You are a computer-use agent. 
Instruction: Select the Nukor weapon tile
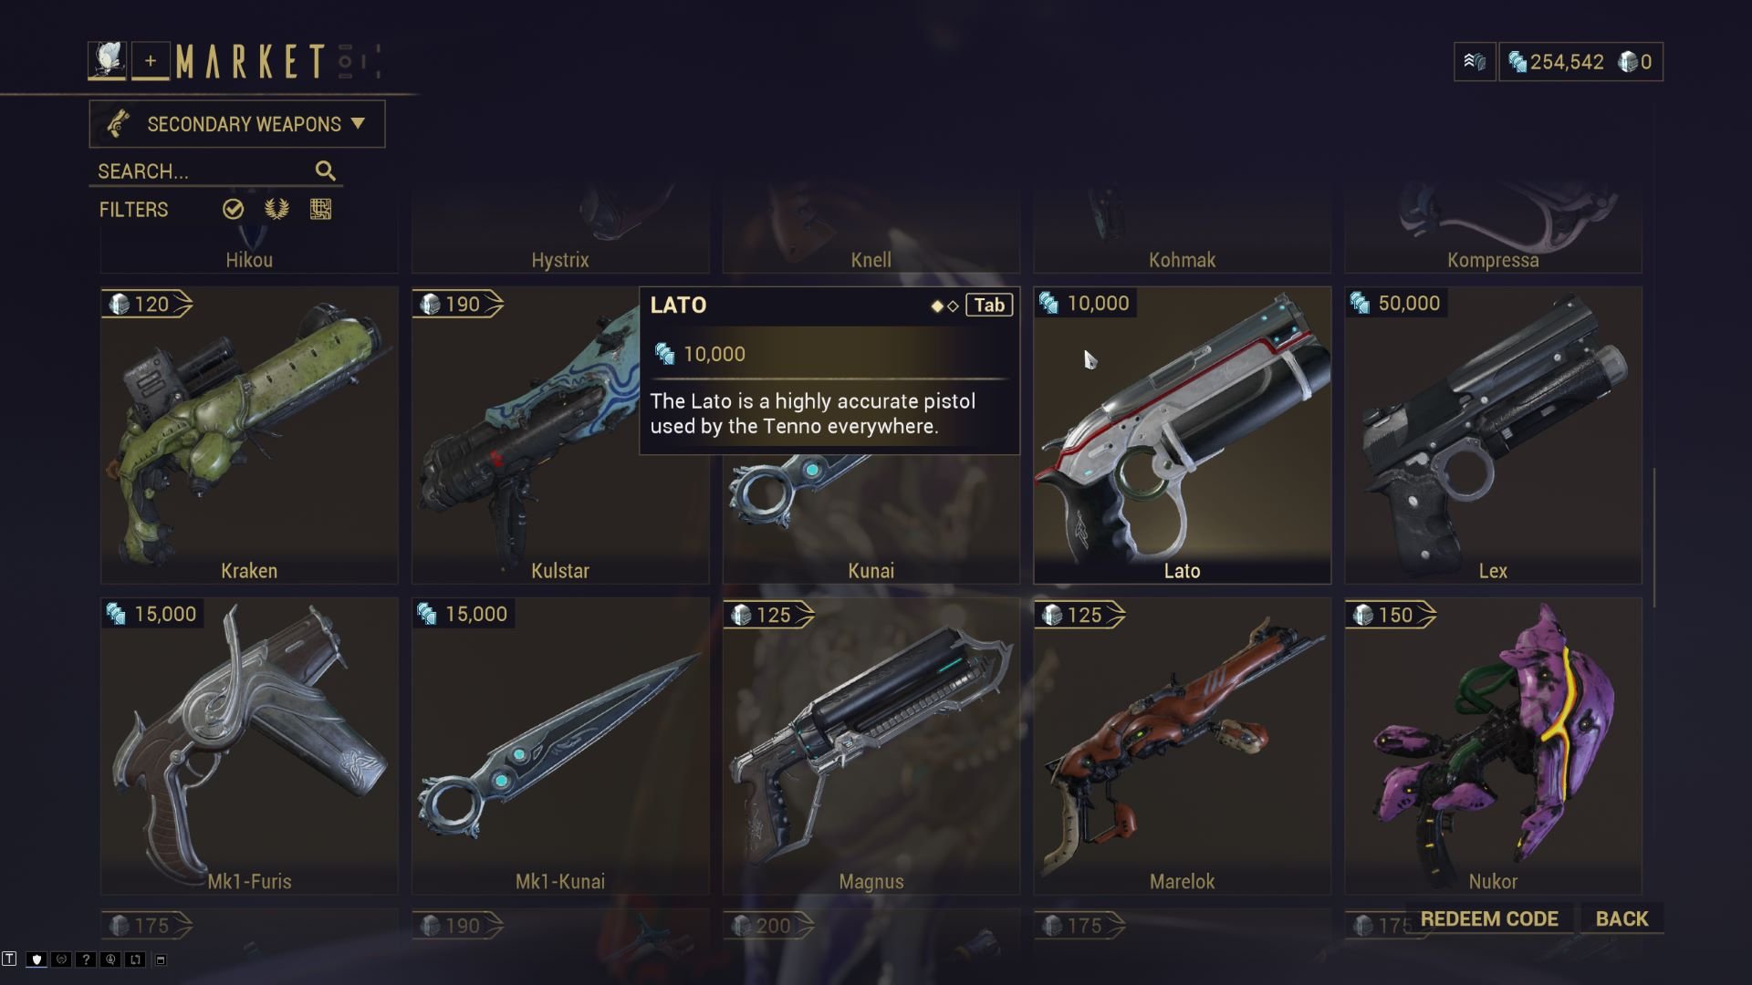point(1493,746)
